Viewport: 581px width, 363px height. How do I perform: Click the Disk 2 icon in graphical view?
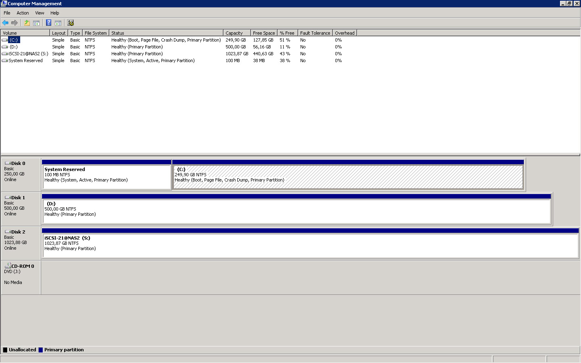8,232
